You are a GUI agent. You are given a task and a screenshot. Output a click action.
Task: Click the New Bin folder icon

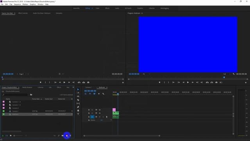[x=62, y=136]
